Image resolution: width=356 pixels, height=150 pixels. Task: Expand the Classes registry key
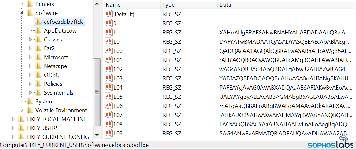31,40
